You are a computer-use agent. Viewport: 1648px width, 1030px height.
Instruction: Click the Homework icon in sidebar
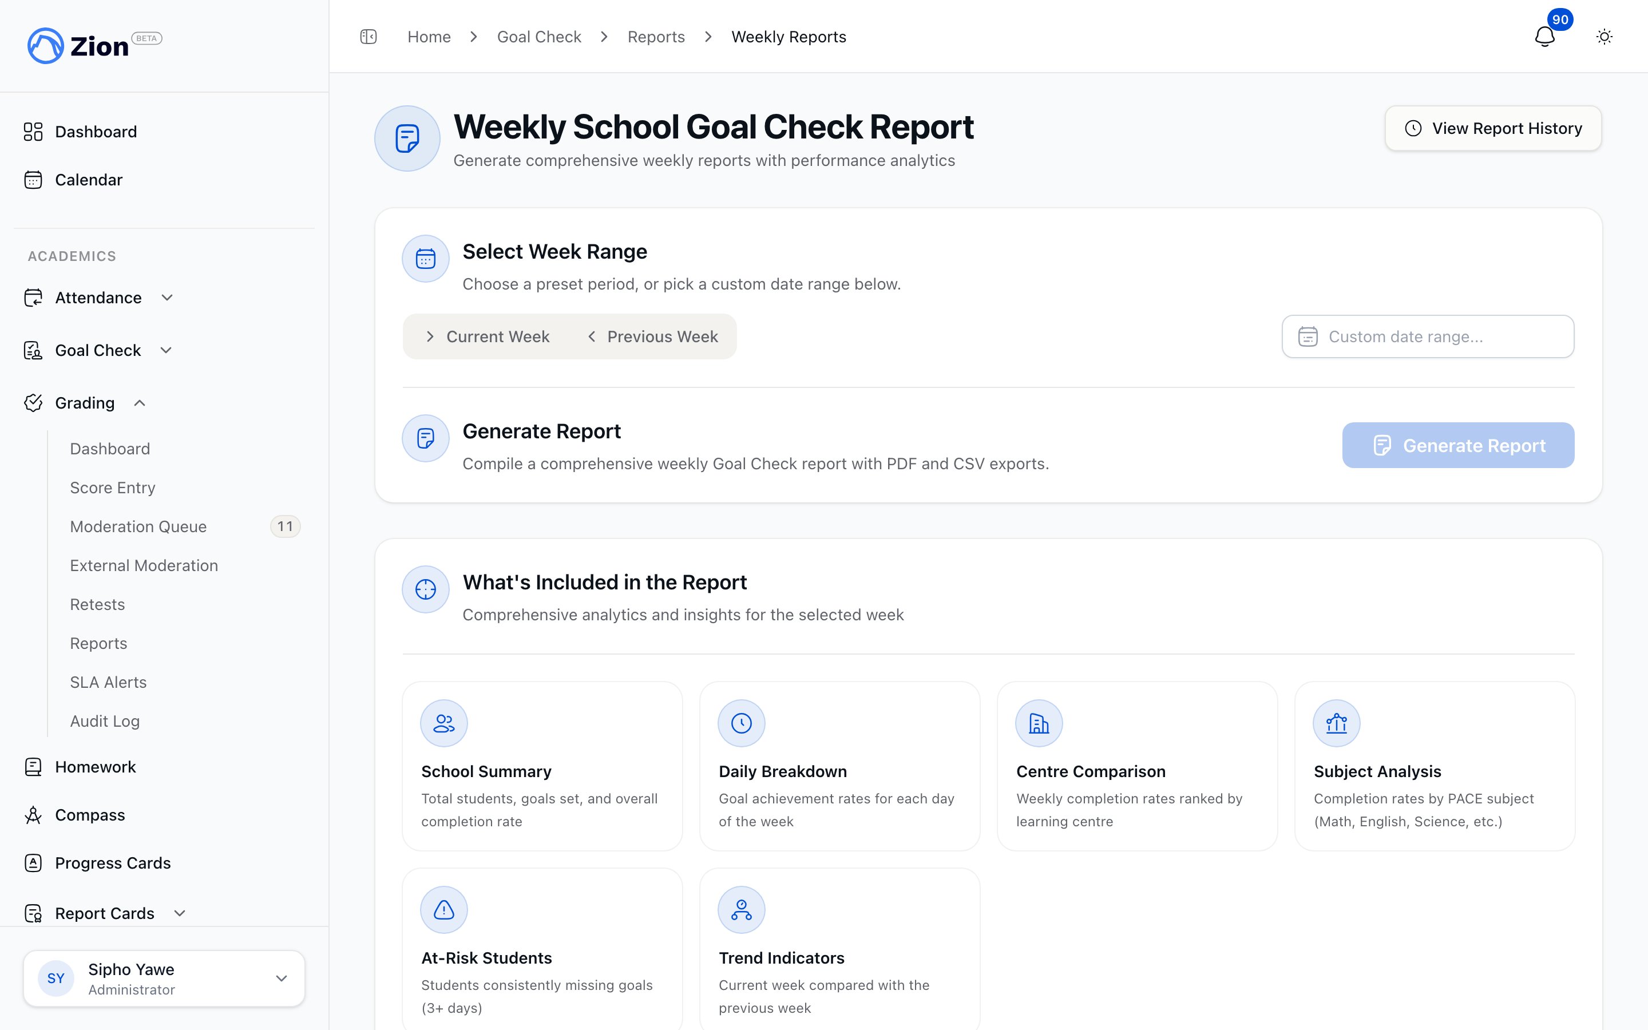33,767
